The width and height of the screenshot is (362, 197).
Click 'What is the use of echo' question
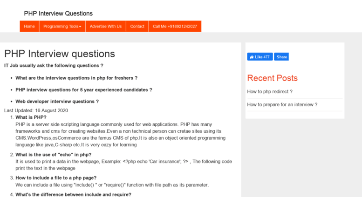coord(53,155)
